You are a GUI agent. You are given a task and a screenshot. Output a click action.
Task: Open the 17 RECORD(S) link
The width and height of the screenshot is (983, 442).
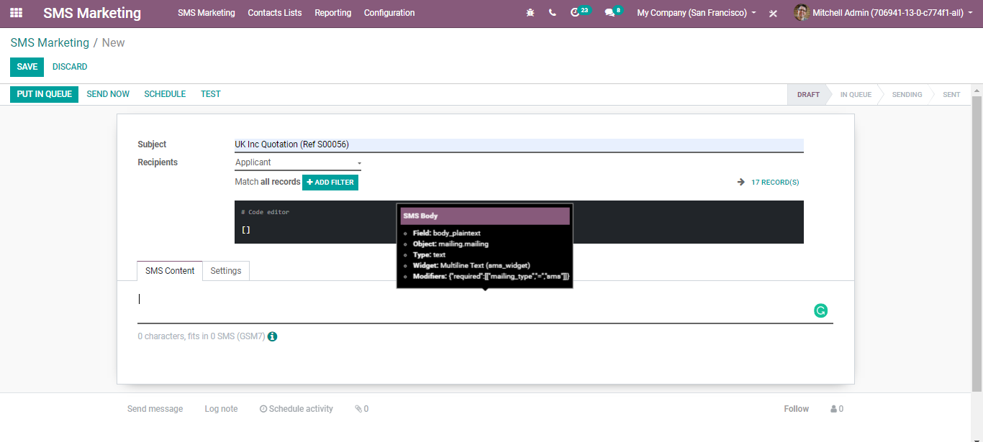click(775, 183)
